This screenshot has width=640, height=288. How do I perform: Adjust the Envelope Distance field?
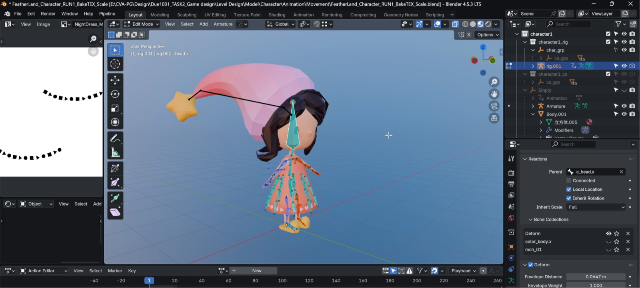click(x=596, y=277)
